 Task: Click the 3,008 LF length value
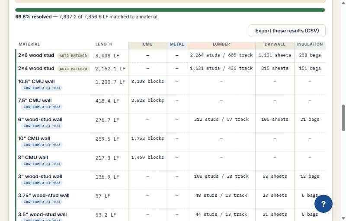(x=107, y=56)
